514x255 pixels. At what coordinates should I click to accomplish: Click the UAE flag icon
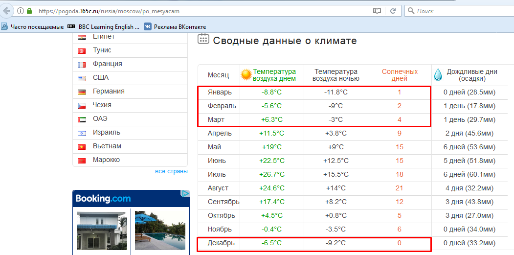point(81,120)
